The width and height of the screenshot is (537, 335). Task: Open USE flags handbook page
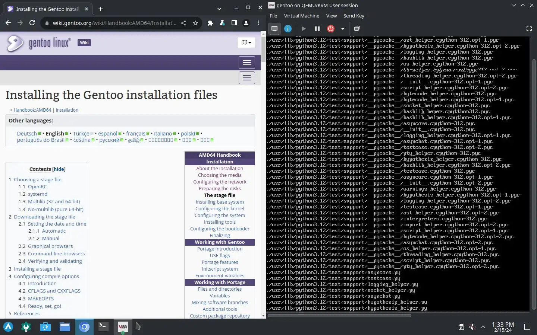click(220, 256)
